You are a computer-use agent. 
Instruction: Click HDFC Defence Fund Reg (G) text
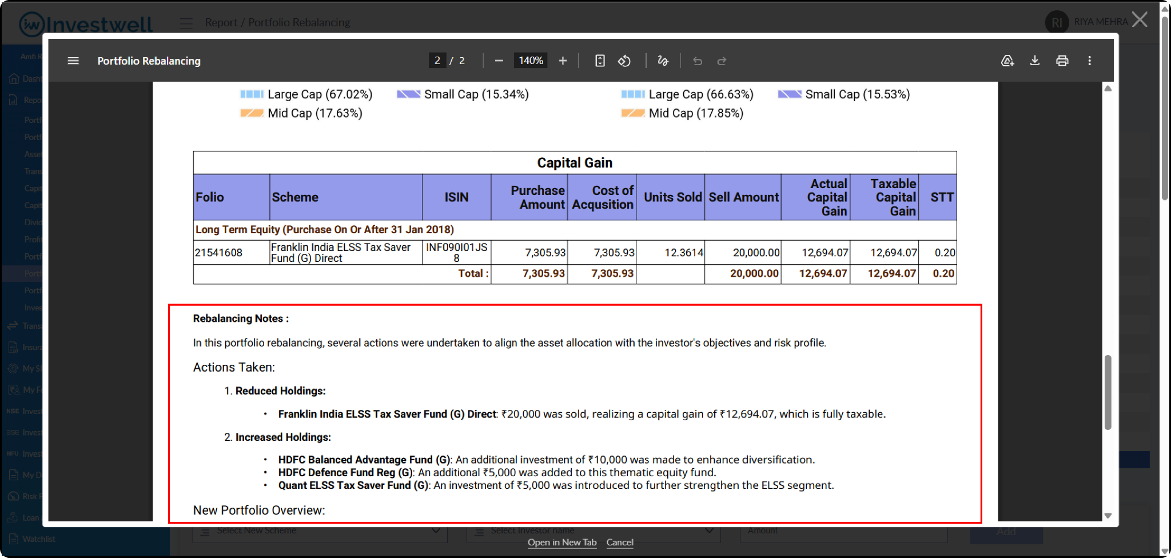345,472
